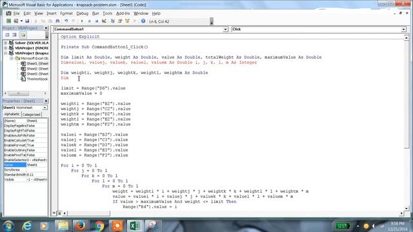Switch to the Categorized properties tab
Image resolution: width=413 pixels, height=232 pixels.
click(x=31, y=115)
